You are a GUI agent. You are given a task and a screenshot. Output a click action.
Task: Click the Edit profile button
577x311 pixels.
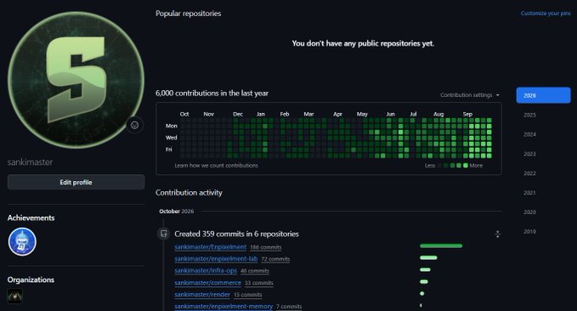76,182
